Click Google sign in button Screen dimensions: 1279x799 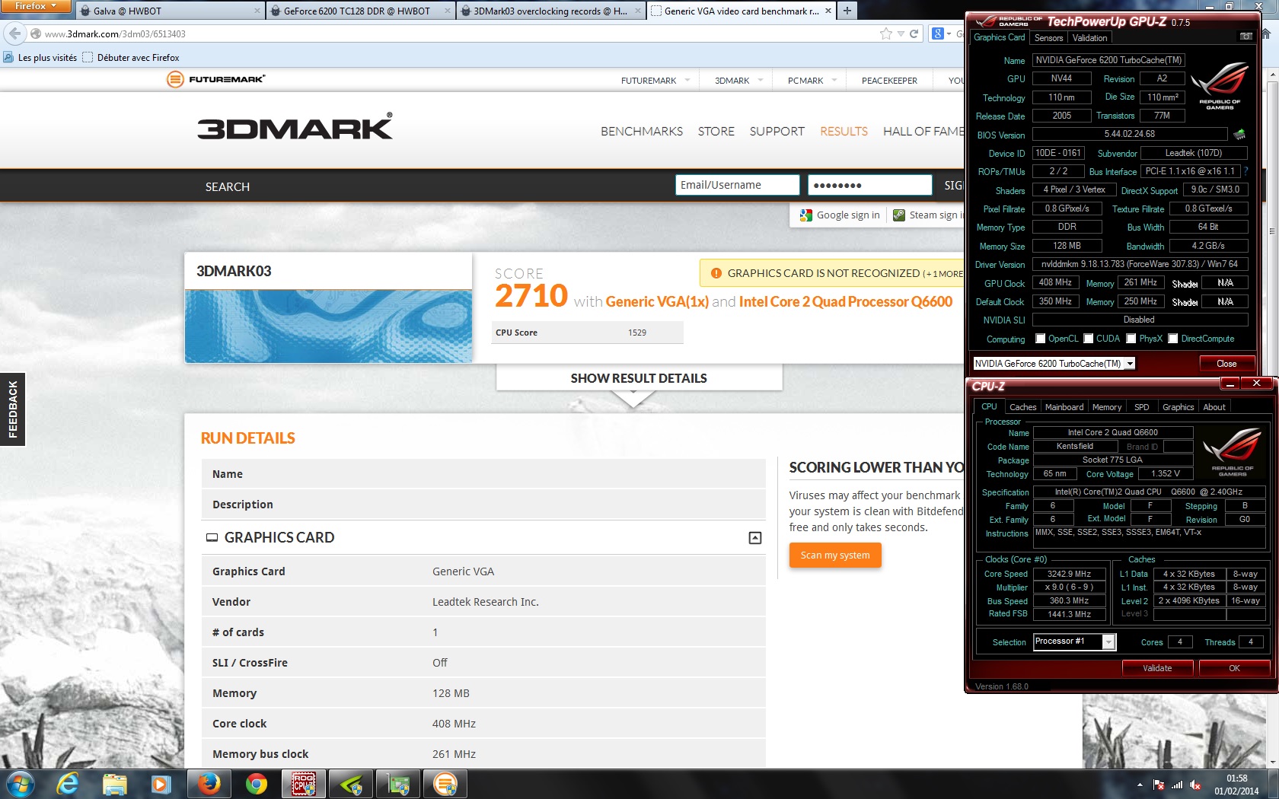point(840,215)
